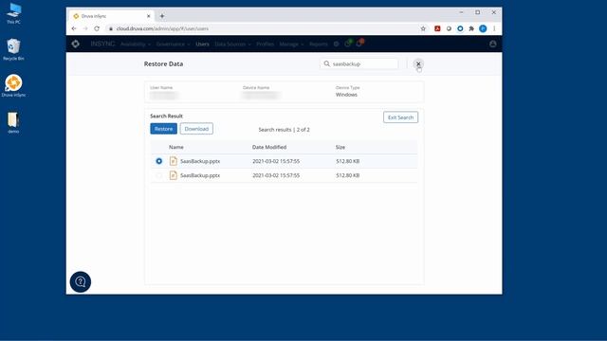Reload the page in Chrome
This screenshot has height=341, width=607.
[97, 28]
